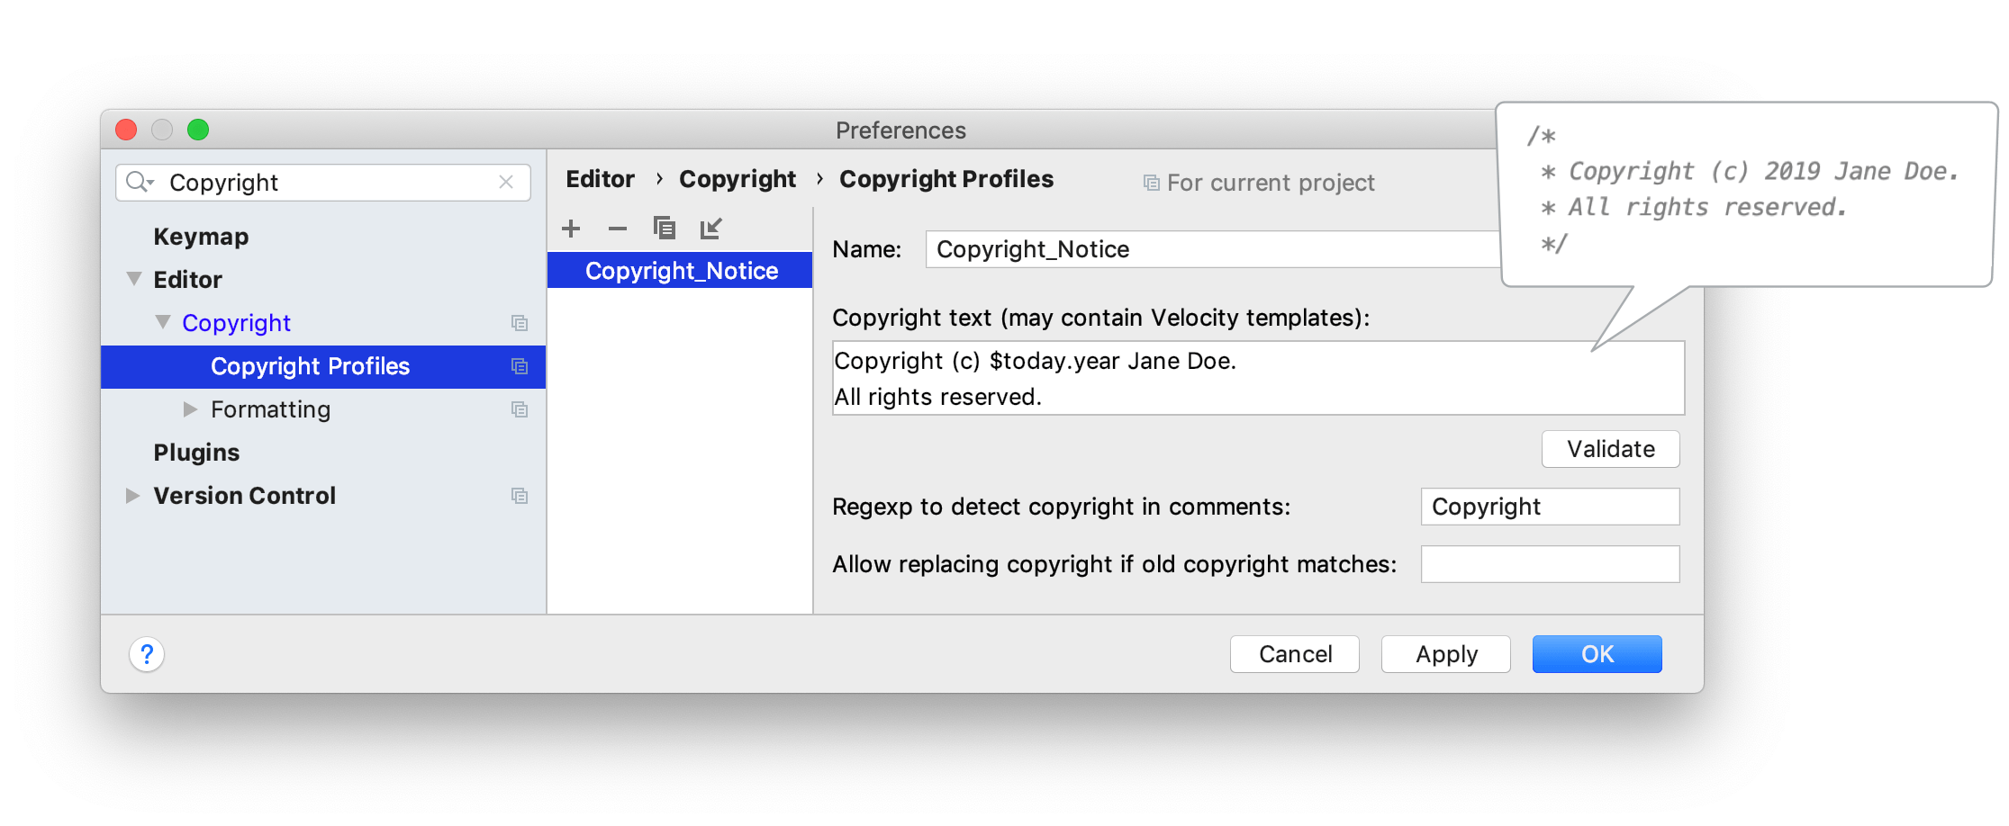Focus the allow replacing copyright field

pos(1550,564)
